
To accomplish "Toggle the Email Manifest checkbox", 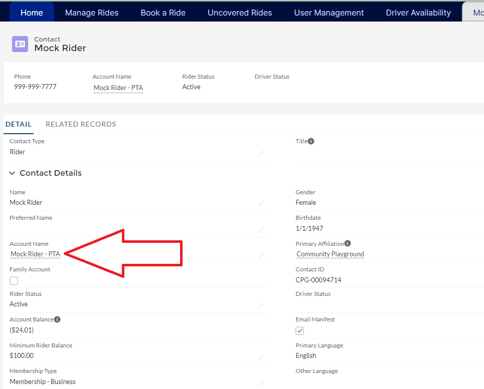I will pos(300,331).
